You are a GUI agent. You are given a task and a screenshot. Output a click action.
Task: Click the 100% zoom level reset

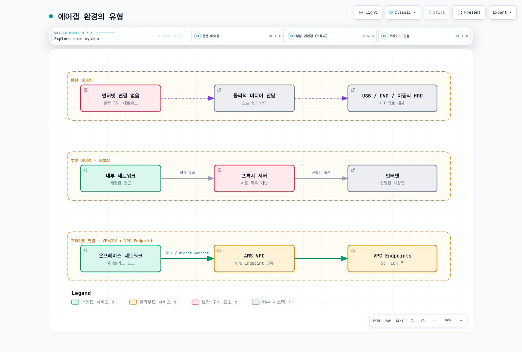(x=448, y=321)
